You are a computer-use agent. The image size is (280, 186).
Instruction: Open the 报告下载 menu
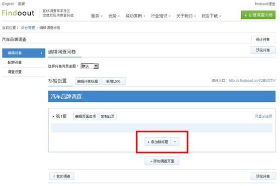(x=211, y=16)
